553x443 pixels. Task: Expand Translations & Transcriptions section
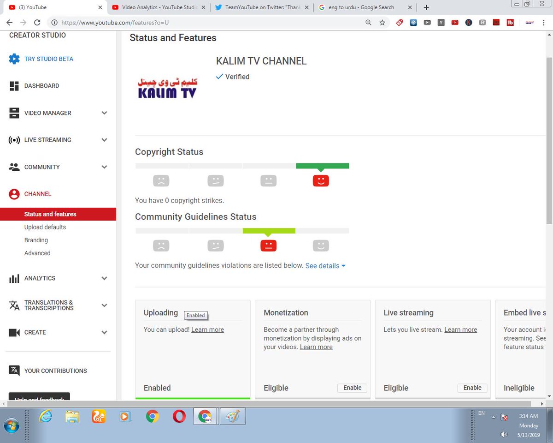pyautogui.click(x=104, y=305)
